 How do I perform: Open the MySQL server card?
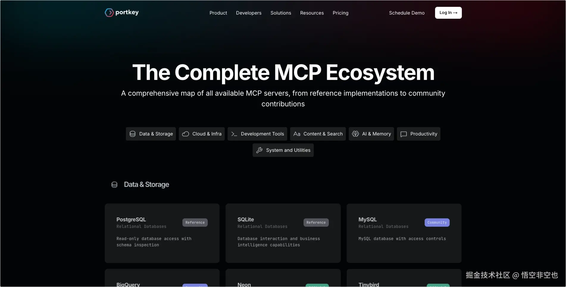404,233
